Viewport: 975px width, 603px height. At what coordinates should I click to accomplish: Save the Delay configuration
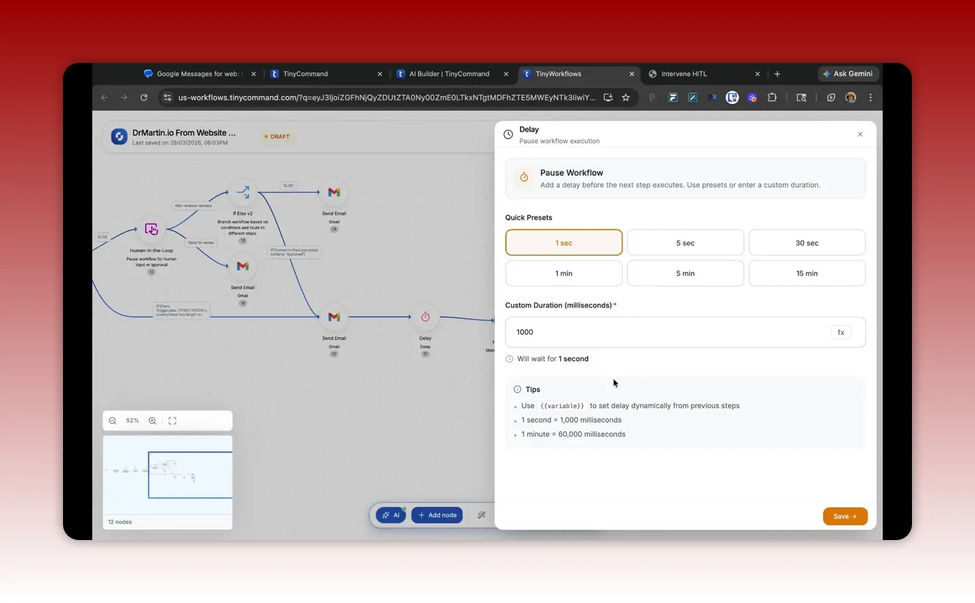(845, 516)
